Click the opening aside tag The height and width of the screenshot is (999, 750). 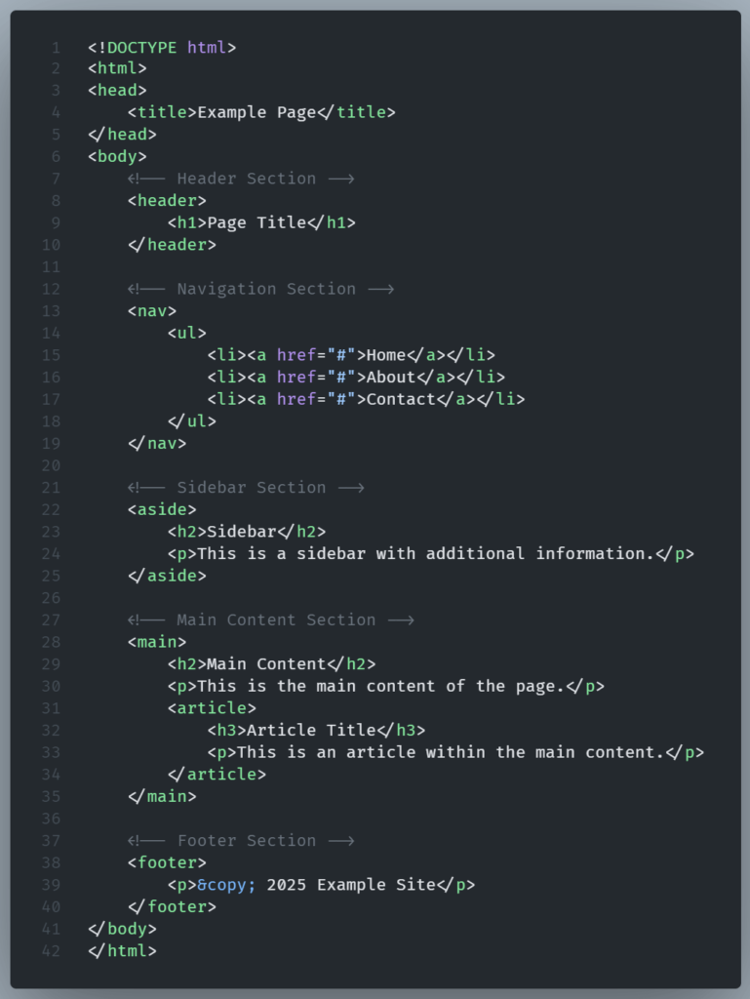[x=162, y=509]
